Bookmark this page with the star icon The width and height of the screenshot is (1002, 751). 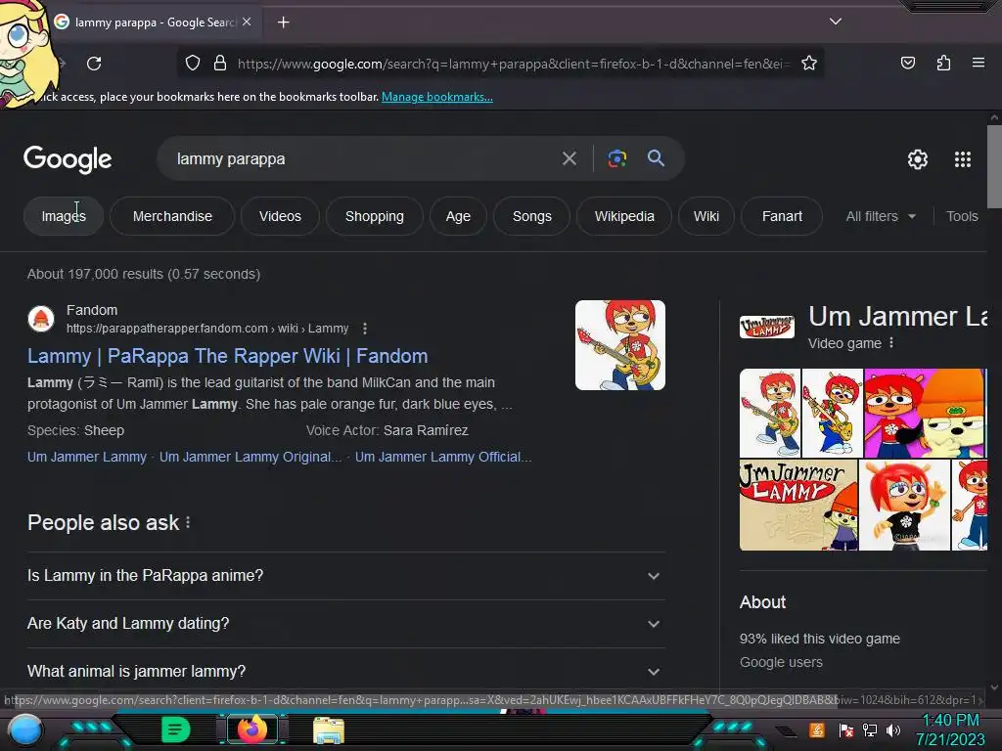pos(809,63)
